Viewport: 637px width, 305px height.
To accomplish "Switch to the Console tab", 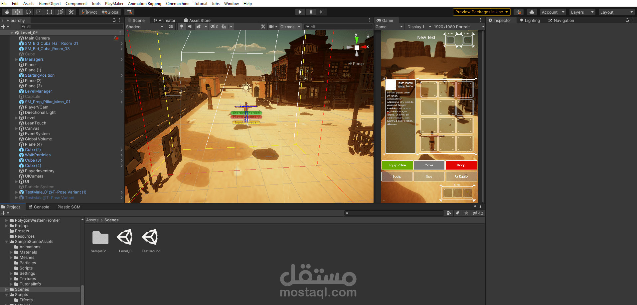I will click(x=41, y=207).
